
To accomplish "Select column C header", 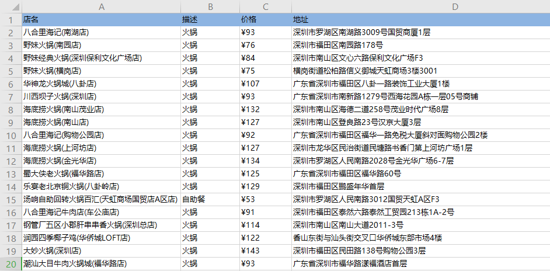I will 266,6.
